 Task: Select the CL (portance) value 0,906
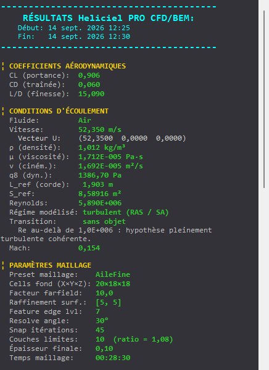click(89, 75)
